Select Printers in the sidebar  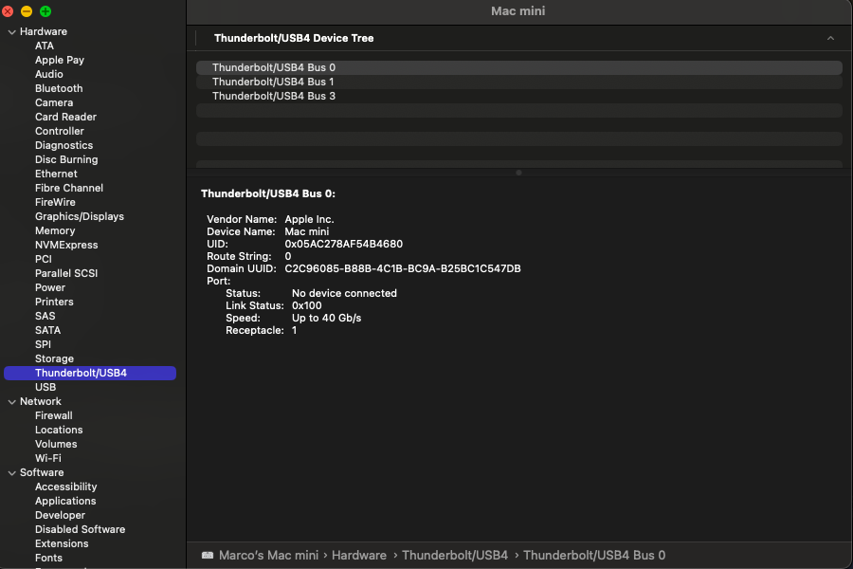(x=54, y=302)
